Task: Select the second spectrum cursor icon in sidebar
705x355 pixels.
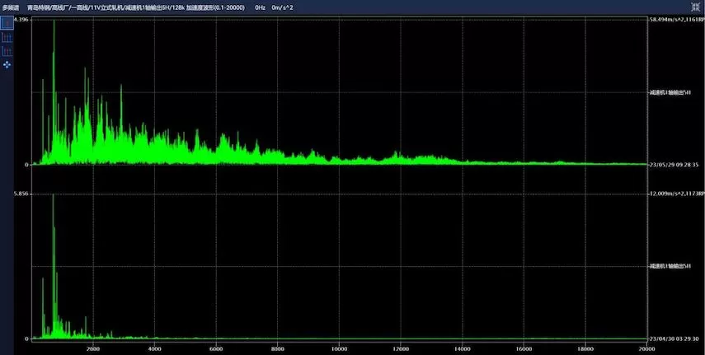Action: pos(7,37)
